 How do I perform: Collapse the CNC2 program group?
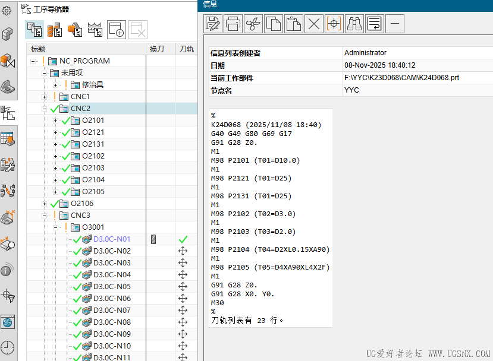(43, 108)
